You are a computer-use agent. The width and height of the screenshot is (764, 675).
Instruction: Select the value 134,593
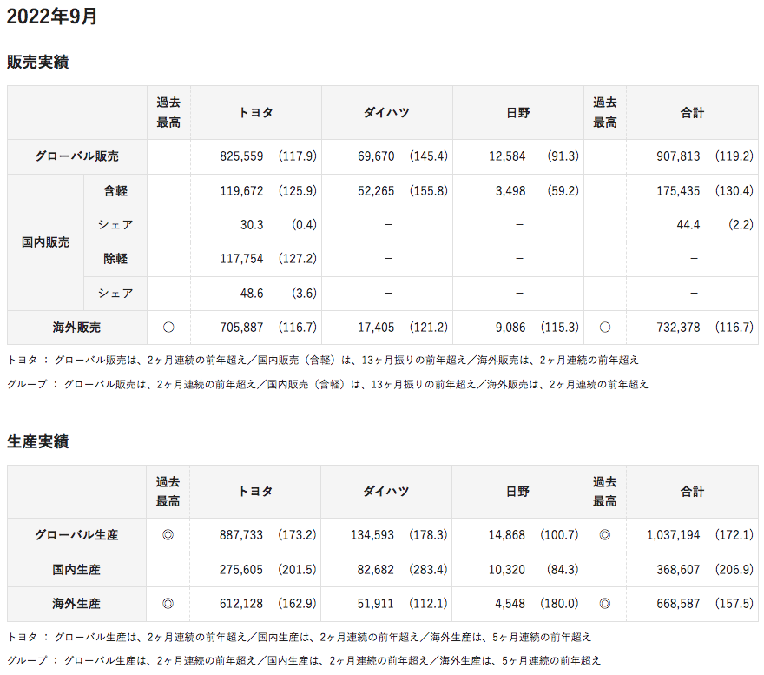pos(372,535)
